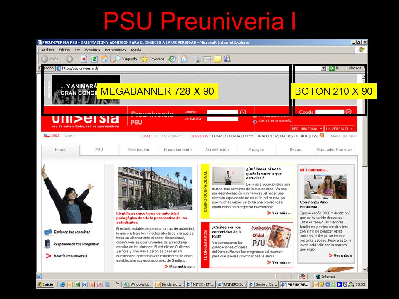This screenshot has height=299, width=399.
Task: Click the Envíanos tus consultas envelope icon
Action: point(47,232)
